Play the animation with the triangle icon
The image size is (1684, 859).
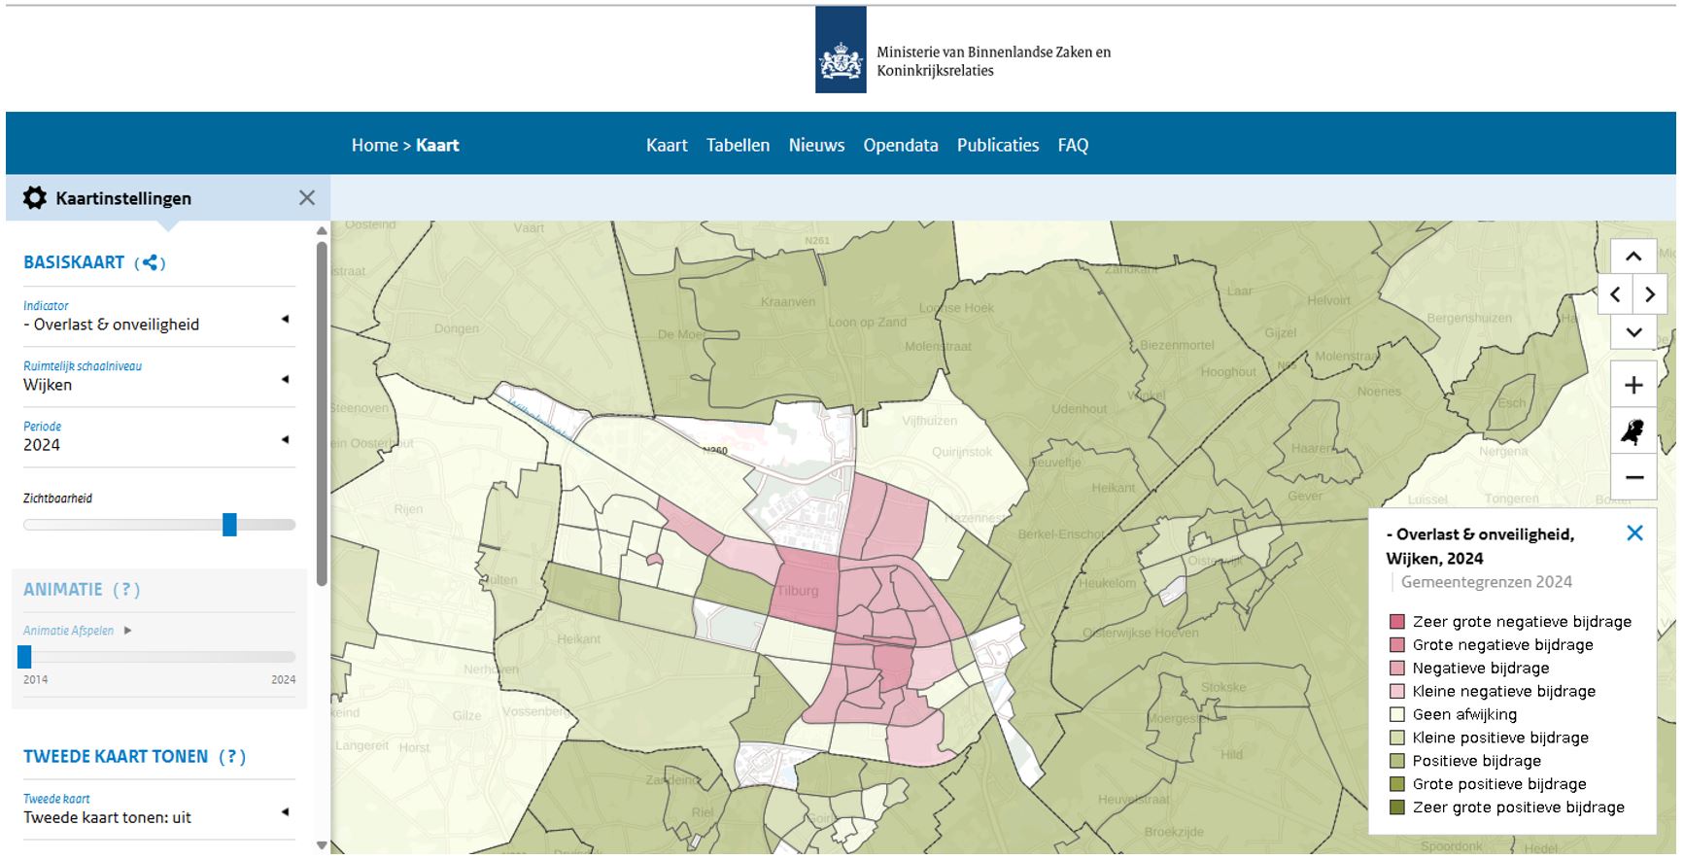(127, 631)
